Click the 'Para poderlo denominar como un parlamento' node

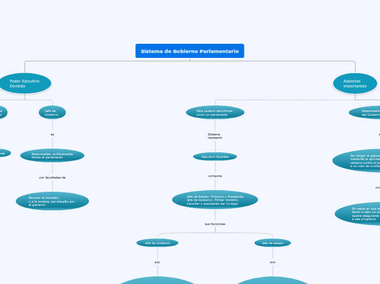pyautogui.click(x=215, y=113)
